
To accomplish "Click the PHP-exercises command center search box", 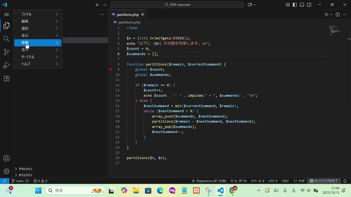I will coord(177,5).
